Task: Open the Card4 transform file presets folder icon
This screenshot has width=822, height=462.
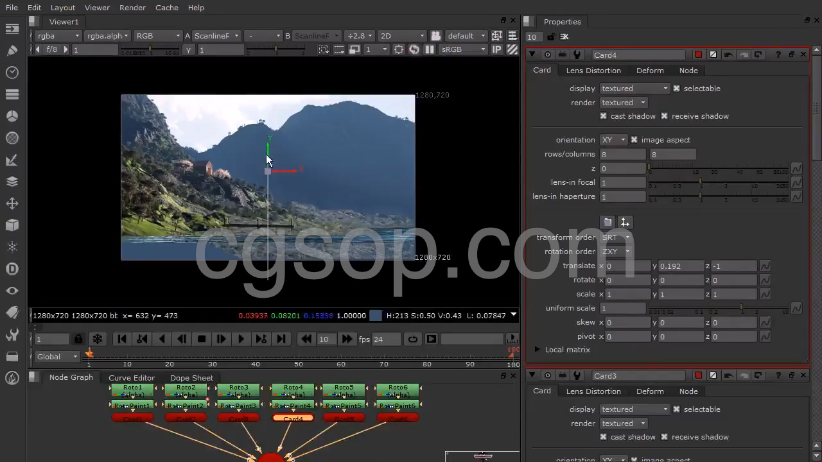Action: (x=608, y=222)
